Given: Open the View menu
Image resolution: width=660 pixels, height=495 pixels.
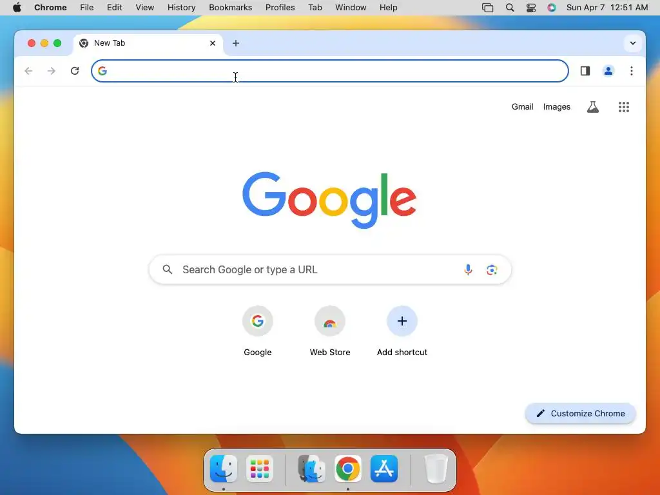Looking at the screenshot, I should click(145, 8).
